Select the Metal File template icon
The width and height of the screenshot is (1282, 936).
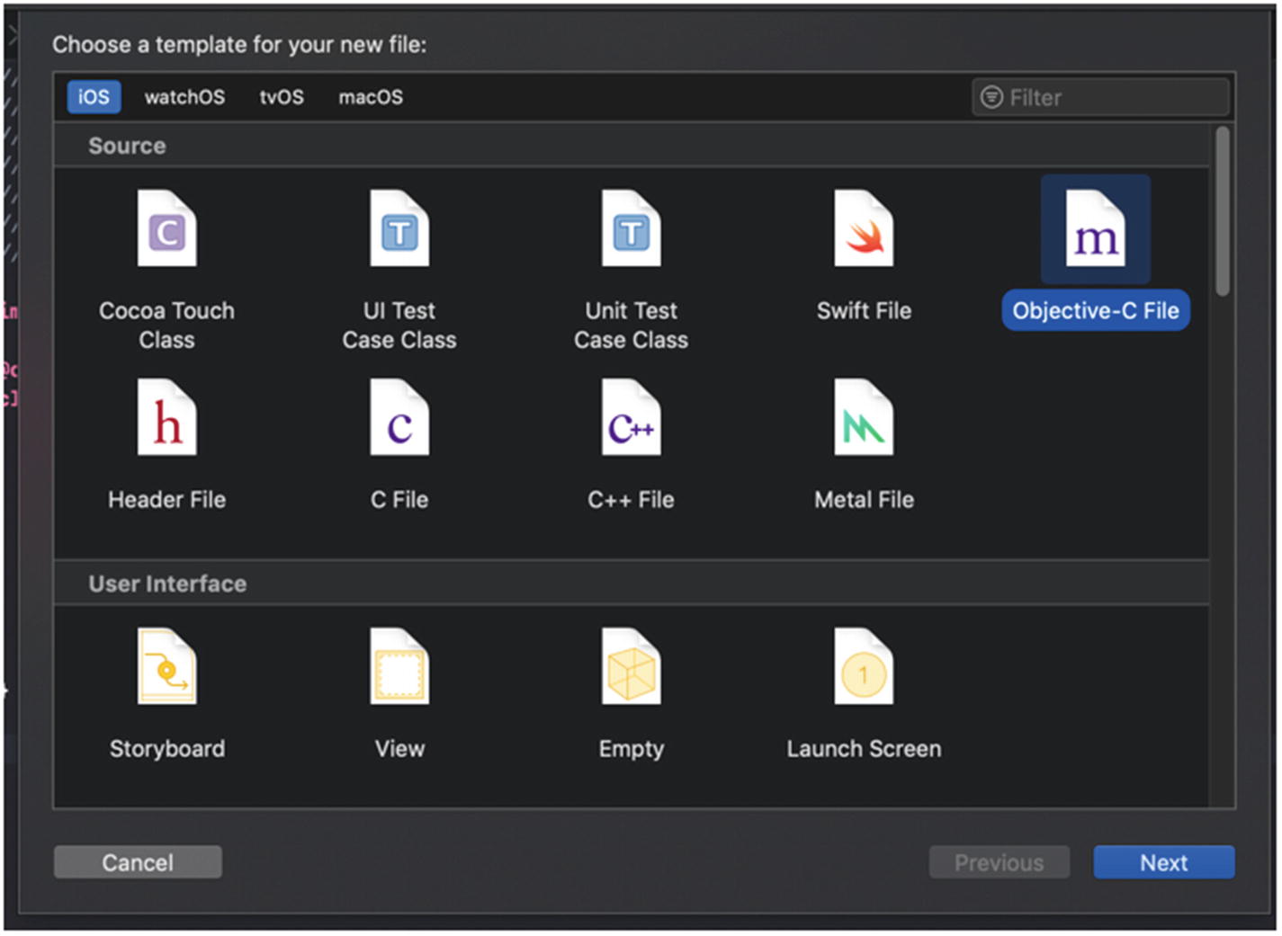click(864, 419)
